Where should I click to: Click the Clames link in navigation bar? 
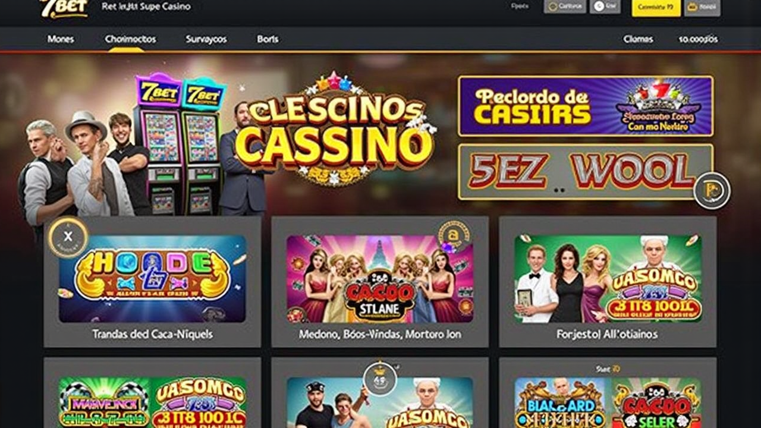[x=638, y=39]
